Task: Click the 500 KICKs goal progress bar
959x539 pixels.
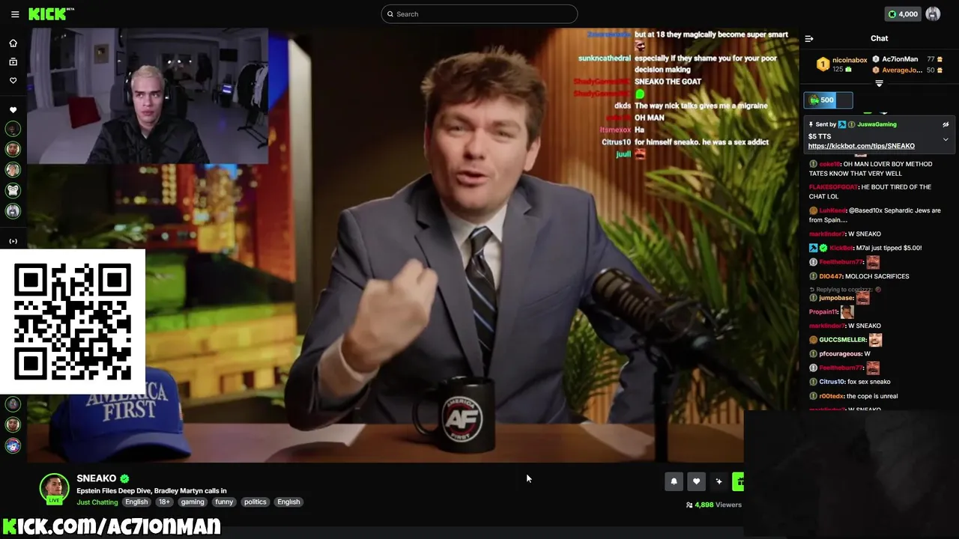Action: tap(828, 100)
